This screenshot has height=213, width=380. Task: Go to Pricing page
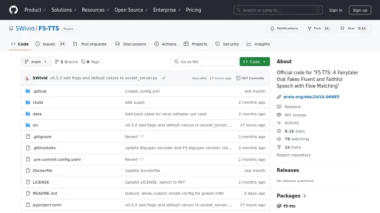pyautogui.click(x=194, y=10)
